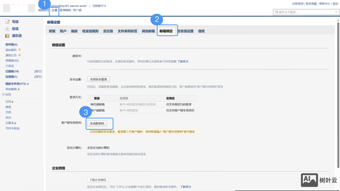Click 清空 next to 已删除

[38, 71]
